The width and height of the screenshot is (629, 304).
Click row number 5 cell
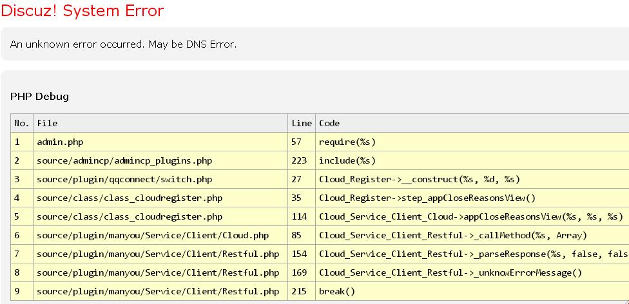coord(22,216)
